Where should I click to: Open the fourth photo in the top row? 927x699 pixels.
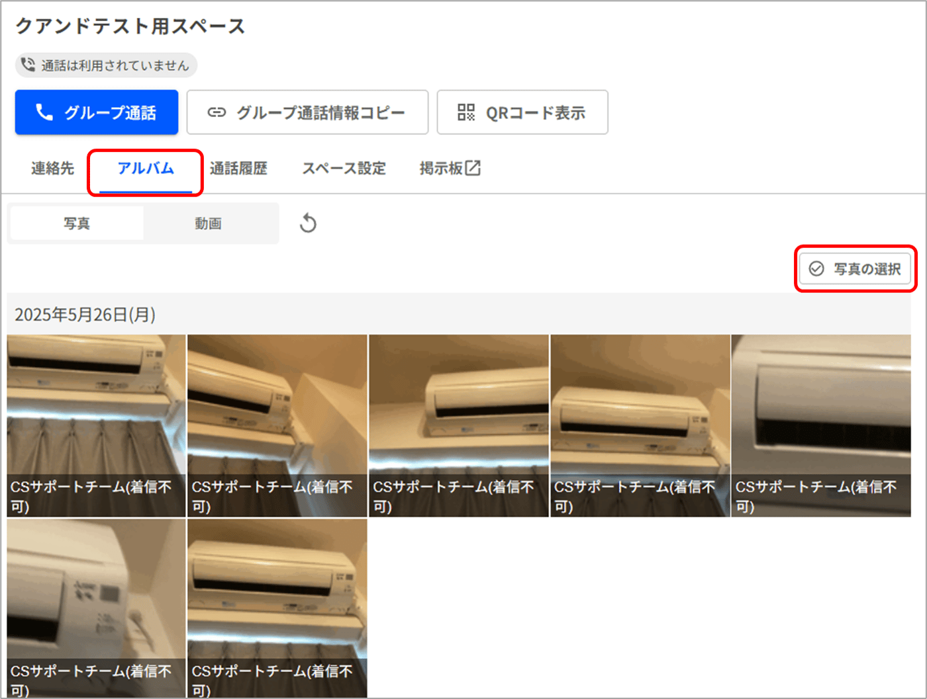tap(640, 425)
